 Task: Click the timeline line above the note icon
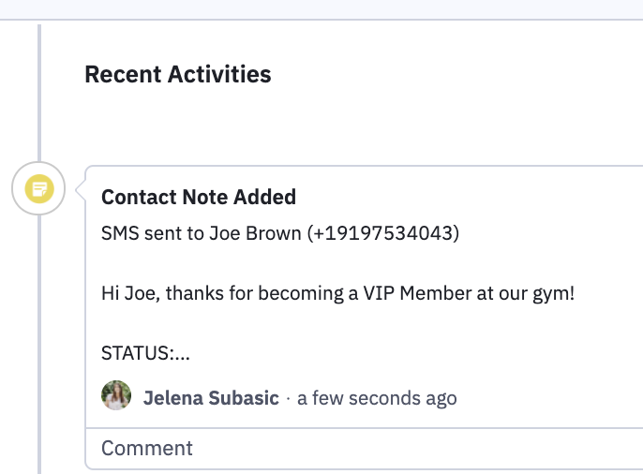(39, 93)
